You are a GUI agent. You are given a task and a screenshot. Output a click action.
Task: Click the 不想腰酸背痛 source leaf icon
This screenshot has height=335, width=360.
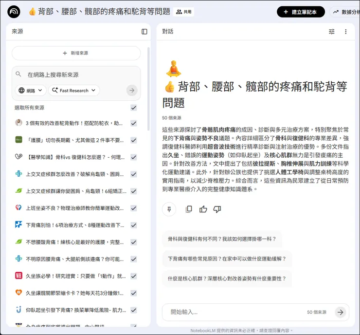18,242
